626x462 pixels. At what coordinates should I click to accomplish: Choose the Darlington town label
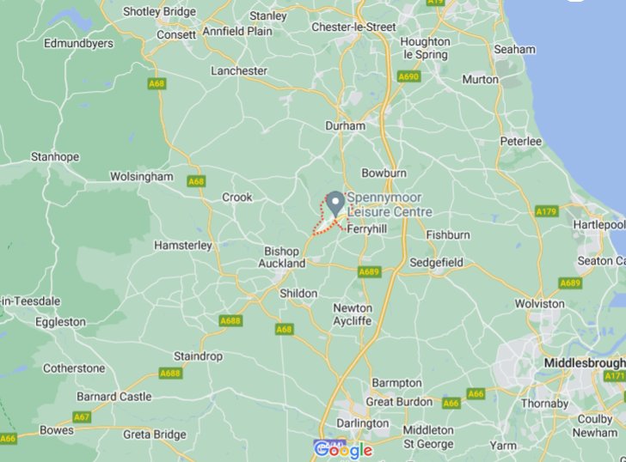363,423
